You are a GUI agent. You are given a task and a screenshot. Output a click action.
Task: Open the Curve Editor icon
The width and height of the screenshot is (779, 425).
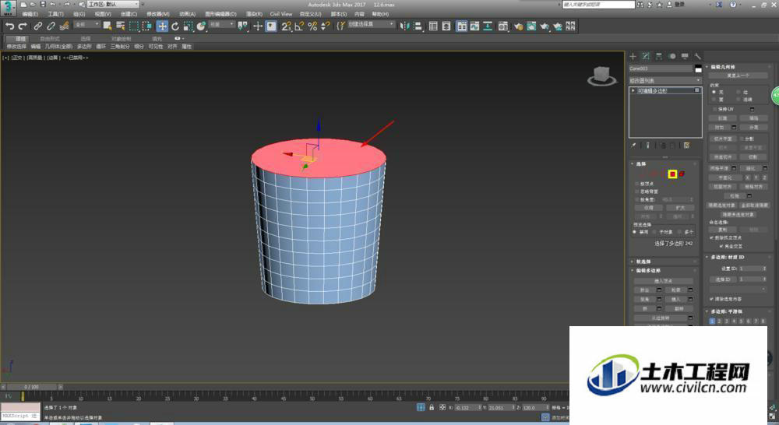point(475,26)
